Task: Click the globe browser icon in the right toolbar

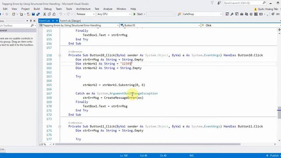Action: click(251, 14)
